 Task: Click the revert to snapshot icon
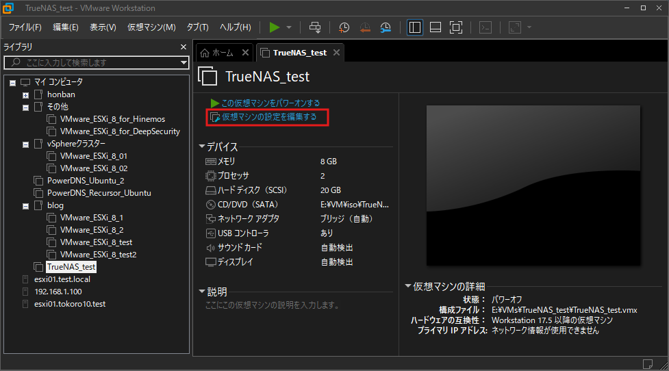tap(365, 27)
